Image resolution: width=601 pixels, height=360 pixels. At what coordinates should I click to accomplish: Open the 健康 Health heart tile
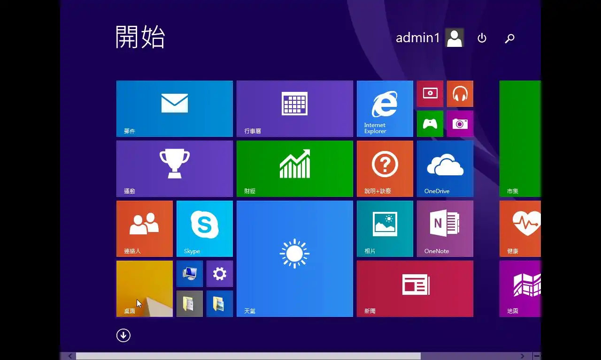click(520, 229)
